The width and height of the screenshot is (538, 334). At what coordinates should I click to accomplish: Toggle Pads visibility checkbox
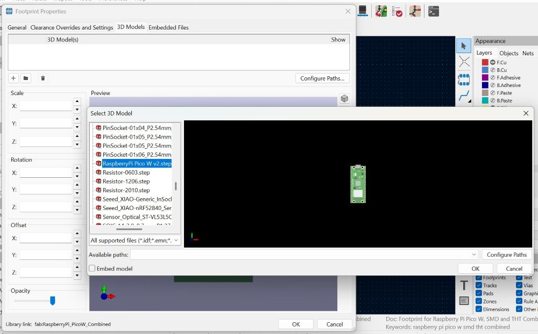coord(479,293)
